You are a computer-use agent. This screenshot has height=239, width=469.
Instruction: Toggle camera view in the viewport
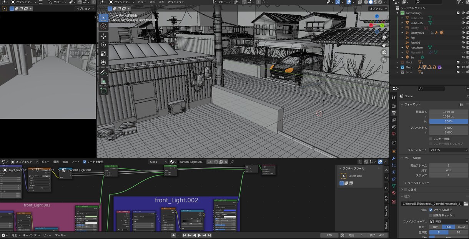(384, 52)
